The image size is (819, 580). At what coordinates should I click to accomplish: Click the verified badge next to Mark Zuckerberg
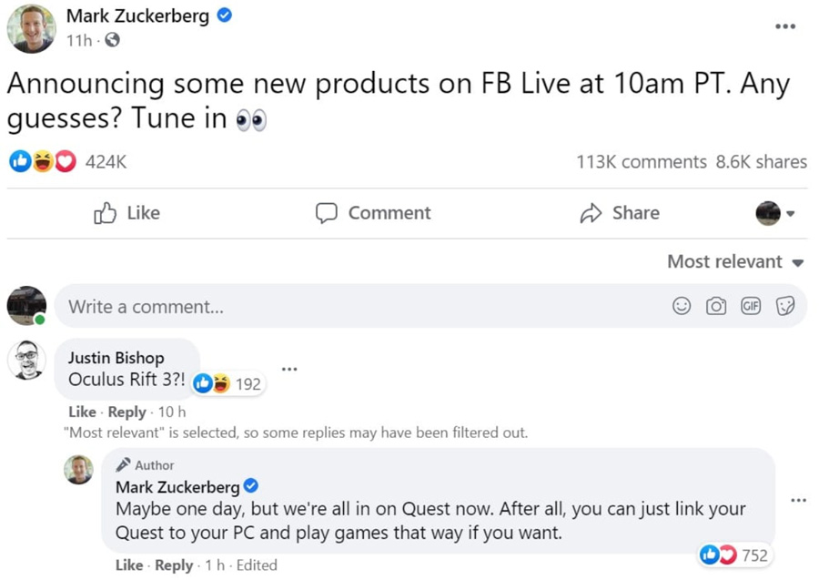click(225, 15)
